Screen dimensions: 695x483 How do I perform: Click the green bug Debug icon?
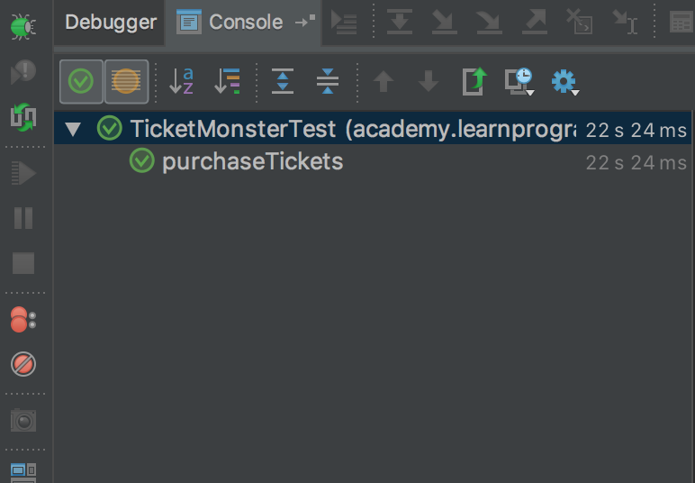click(23, 25)
